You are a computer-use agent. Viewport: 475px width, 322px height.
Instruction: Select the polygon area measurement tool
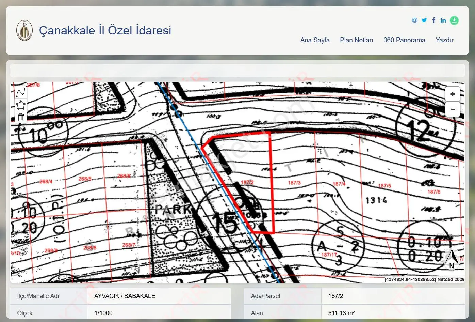click(x=21, y=105)
